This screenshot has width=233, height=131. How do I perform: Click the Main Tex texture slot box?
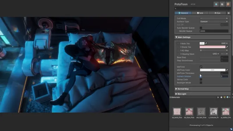pyautogui.click(x=178, y=43)
